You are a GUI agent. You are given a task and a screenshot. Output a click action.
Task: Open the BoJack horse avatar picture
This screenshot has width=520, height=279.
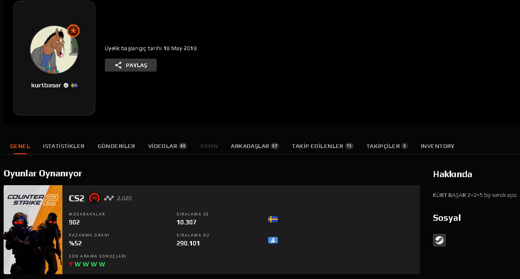(x=54, y=50)
